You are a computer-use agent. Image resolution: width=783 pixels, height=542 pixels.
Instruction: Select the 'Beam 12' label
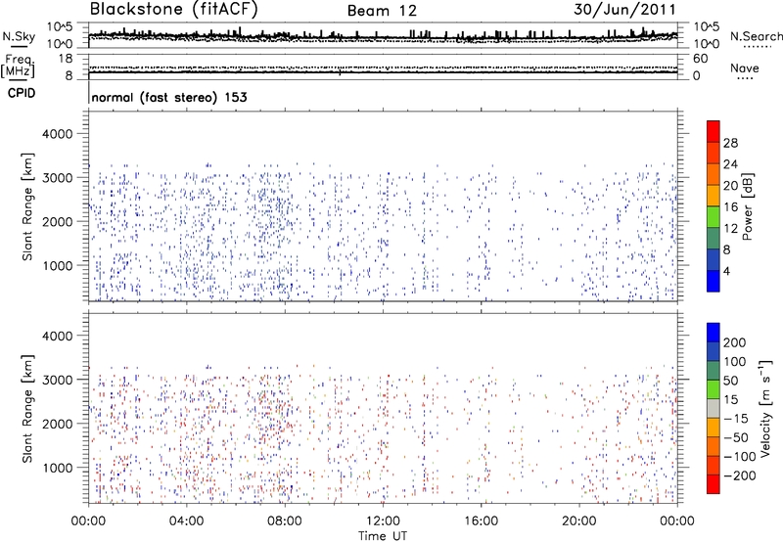click(x=382, y=11)
